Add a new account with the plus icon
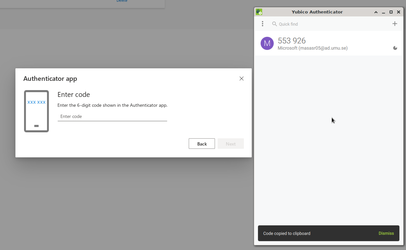 pyautogui.click(x=395, y=24)
